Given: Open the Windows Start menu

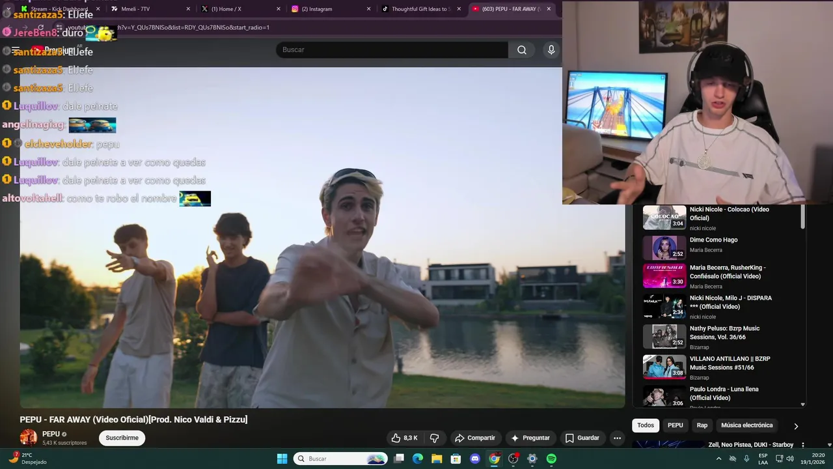Looking at the screenshot, I should 282,459.
